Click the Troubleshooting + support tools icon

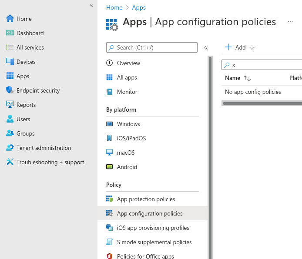click(x=10, y=162)
